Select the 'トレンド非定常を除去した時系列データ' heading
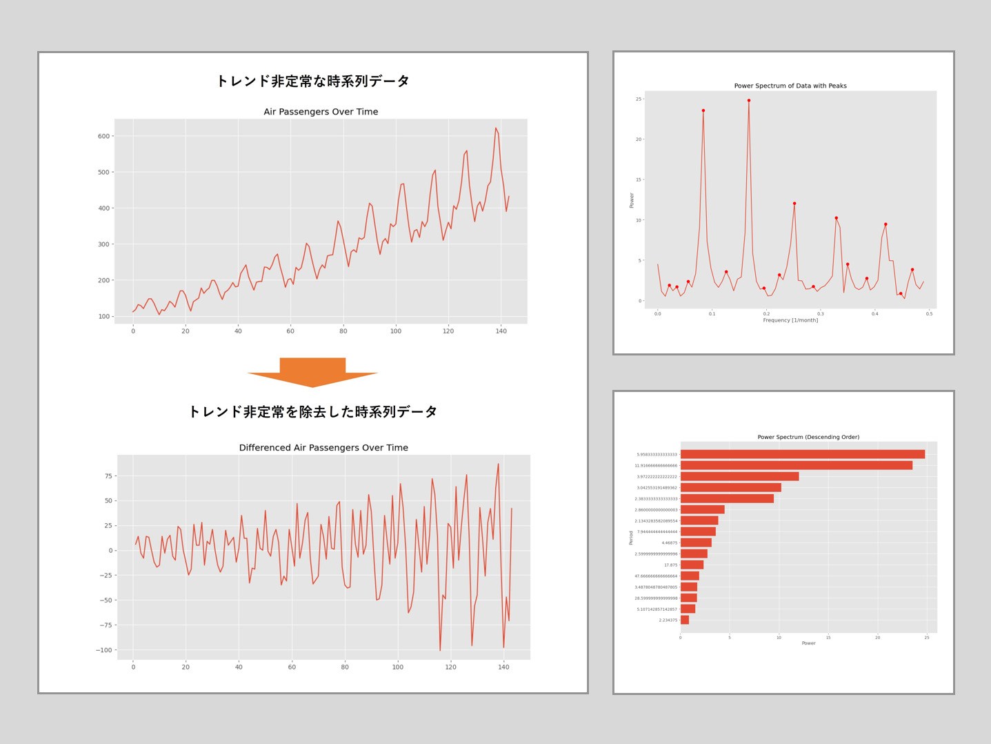The width and height of the screenshot is (991, 744). [x=313, y=412]
